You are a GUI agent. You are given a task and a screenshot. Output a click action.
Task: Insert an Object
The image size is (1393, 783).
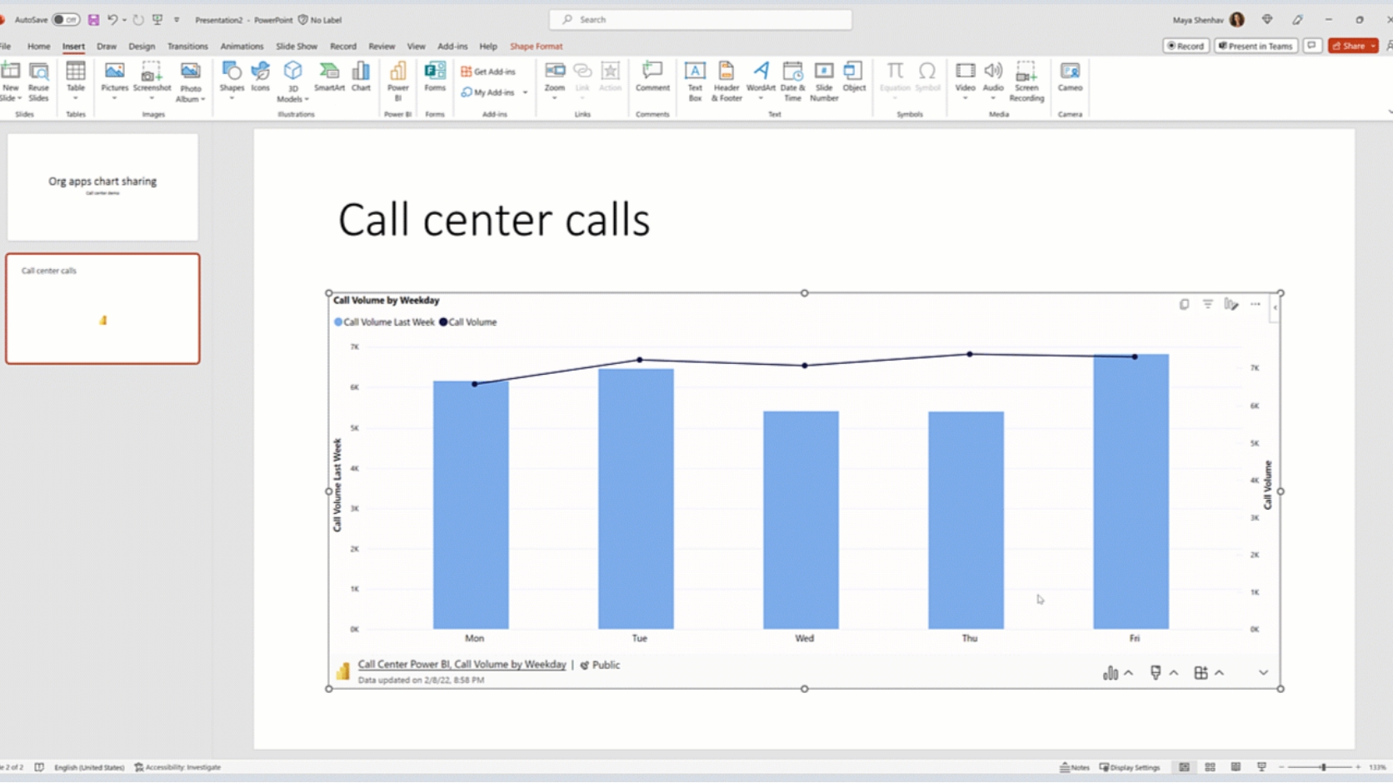(x=854, y=77)
